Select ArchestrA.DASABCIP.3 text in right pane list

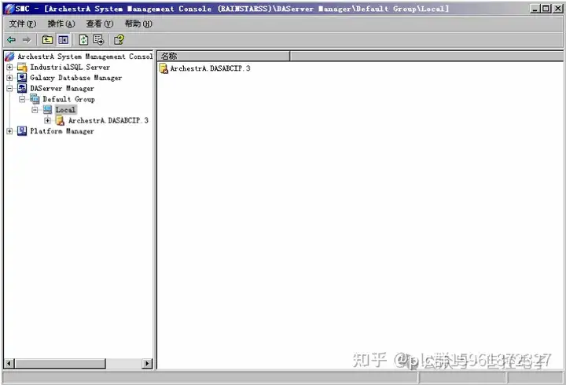click(x=210, y=68)
